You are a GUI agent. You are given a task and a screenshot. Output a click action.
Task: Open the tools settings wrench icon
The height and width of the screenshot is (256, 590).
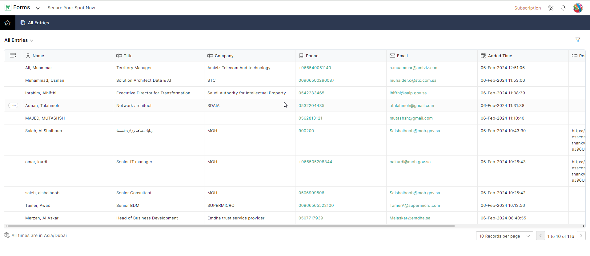click(x=551, y=8)
